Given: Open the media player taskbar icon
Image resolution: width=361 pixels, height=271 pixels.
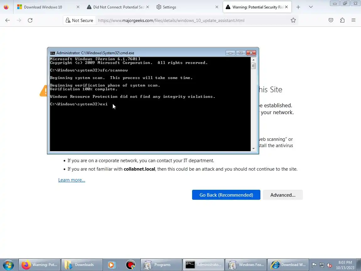Looking at the screenshot, I should coord(112,265).
